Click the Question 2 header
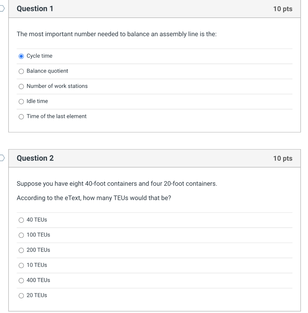Screen dimensions: 308x313 pos(35,158)
